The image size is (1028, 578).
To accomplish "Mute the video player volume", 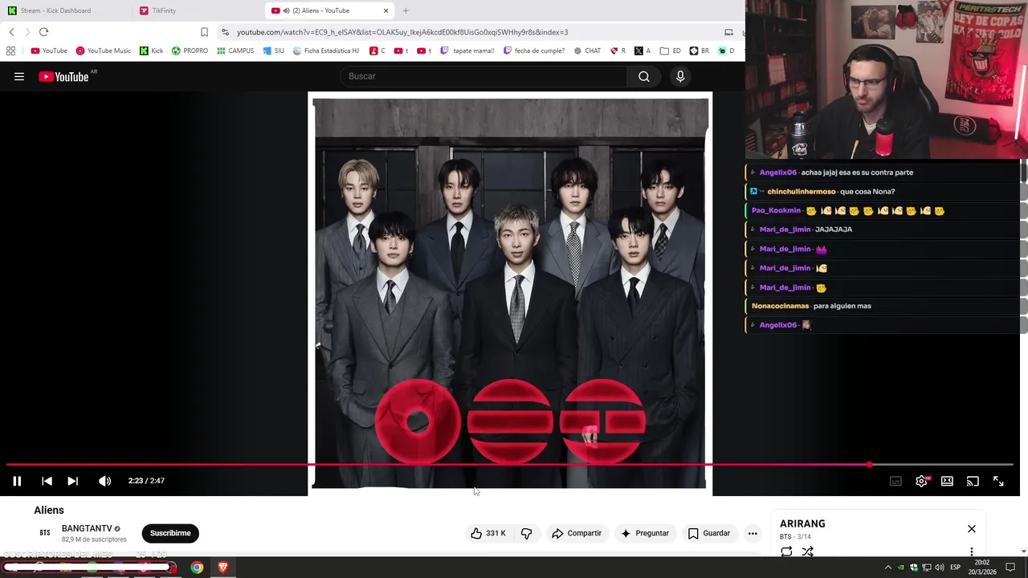I will click(x=104, y=481).
